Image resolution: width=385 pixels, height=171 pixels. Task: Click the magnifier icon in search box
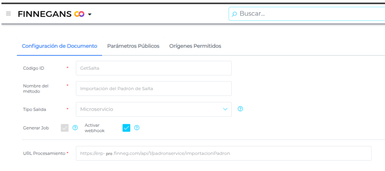pyautogui.click(x=234, y=14)
